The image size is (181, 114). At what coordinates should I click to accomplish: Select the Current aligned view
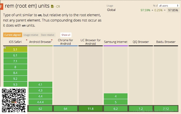point(12,35)
